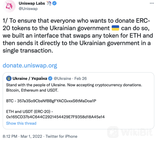The width and height of the screenshot is (157, 143).
Task: Select the BTC wallet address text
Action: coord(57,101)
